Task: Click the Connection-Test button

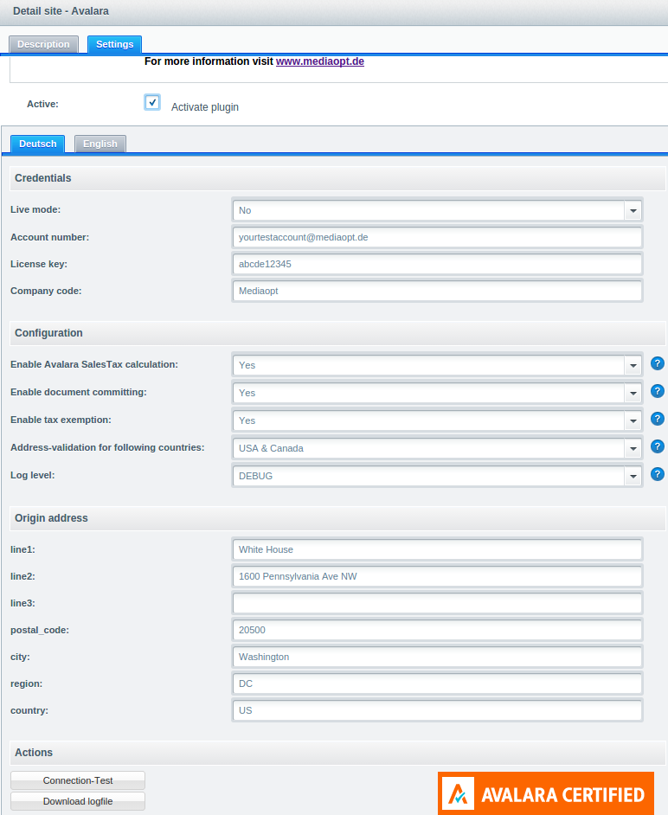Action: (x=78, y=780)
